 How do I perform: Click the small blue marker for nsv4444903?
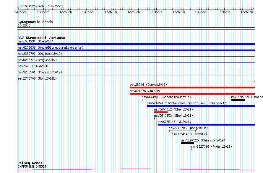pyautogui.click(x=142, y=100)
